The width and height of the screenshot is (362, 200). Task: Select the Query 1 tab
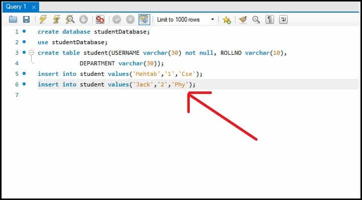click(16, 7)
